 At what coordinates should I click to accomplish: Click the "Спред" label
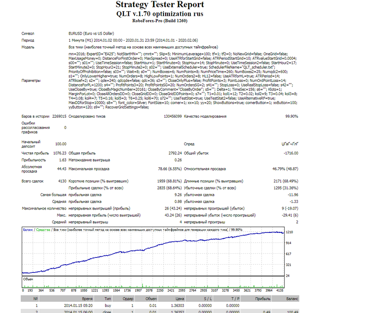[189, 144]
